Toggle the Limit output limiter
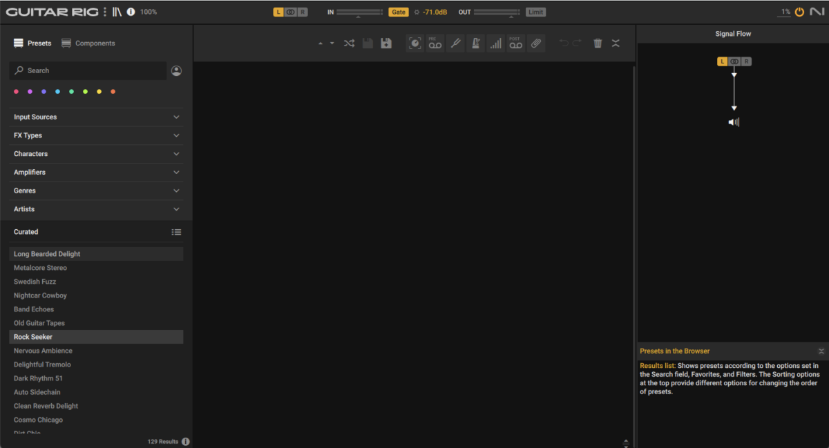 coord(535,12)
